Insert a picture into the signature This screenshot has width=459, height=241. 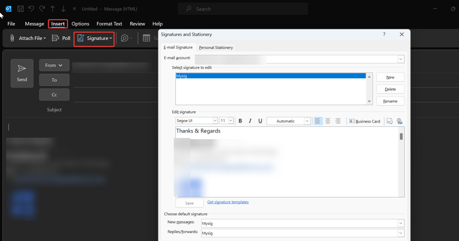pyautogui.click(x=390, y=121)
